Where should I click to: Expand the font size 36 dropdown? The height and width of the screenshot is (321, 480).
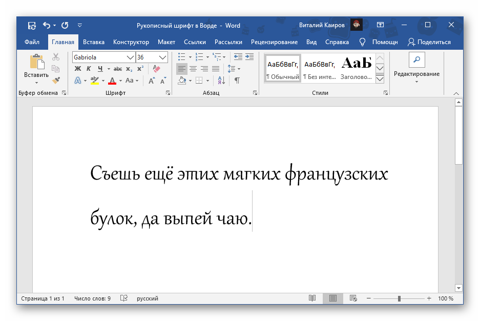pos(162,57)
